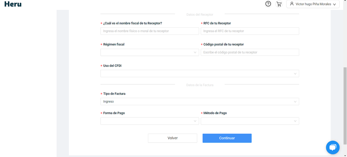Select the Código postal de tu receptor field
Image resolution: width=347 pixels, height=157 pixels.
tap(250, 52)
